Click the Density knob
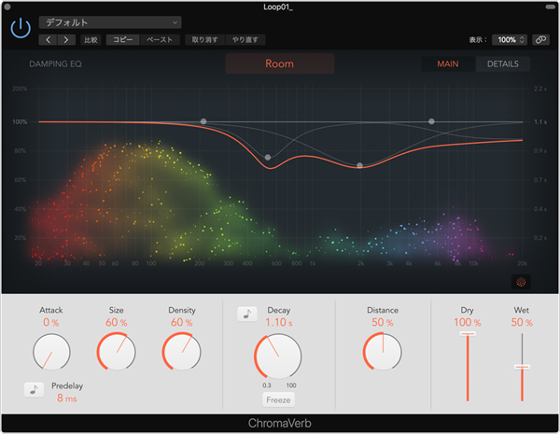 182,352
